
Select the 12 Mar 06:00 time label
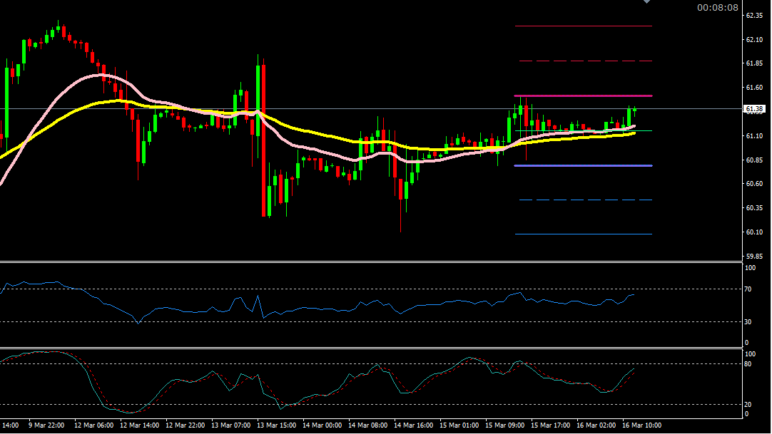point(93,425)
